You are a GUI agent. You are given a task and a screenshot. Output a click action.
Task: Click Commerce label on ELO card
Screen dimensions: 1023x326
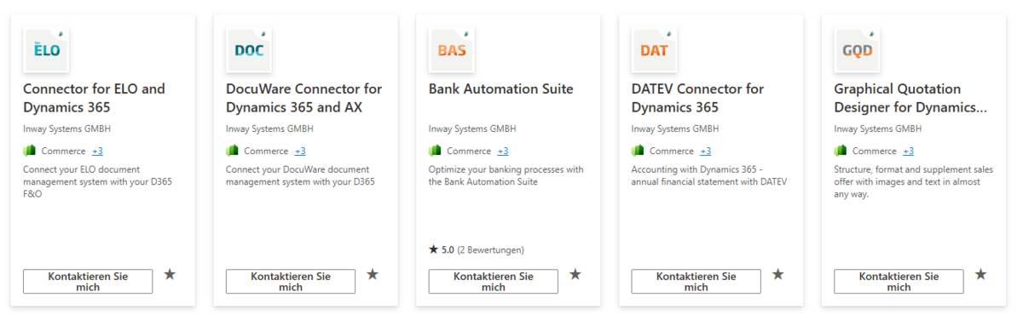point(62,152)
